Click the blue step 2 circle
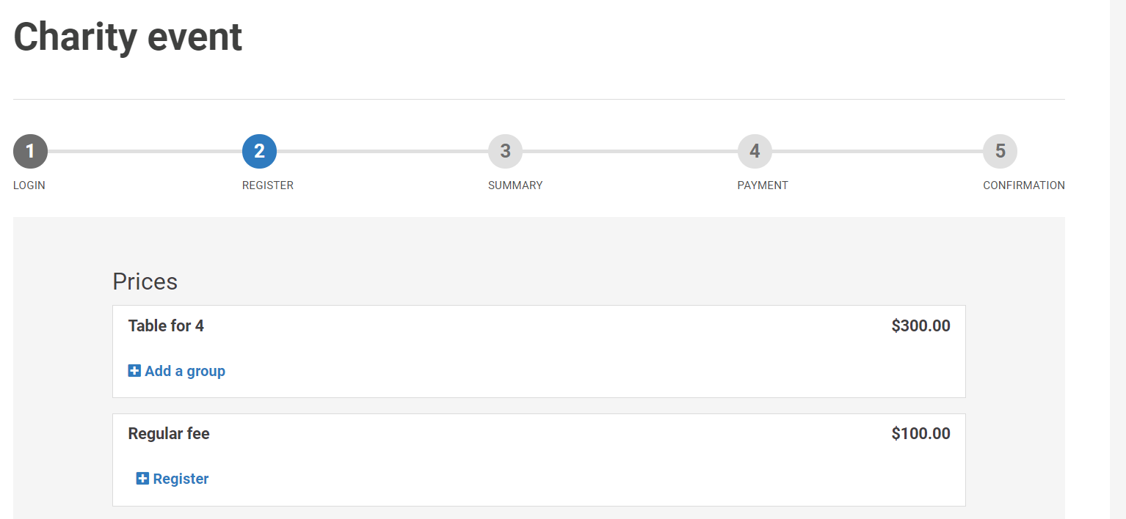Image resolution: width=1126 pixels, height=519 pixels. [x=259, y=152]
